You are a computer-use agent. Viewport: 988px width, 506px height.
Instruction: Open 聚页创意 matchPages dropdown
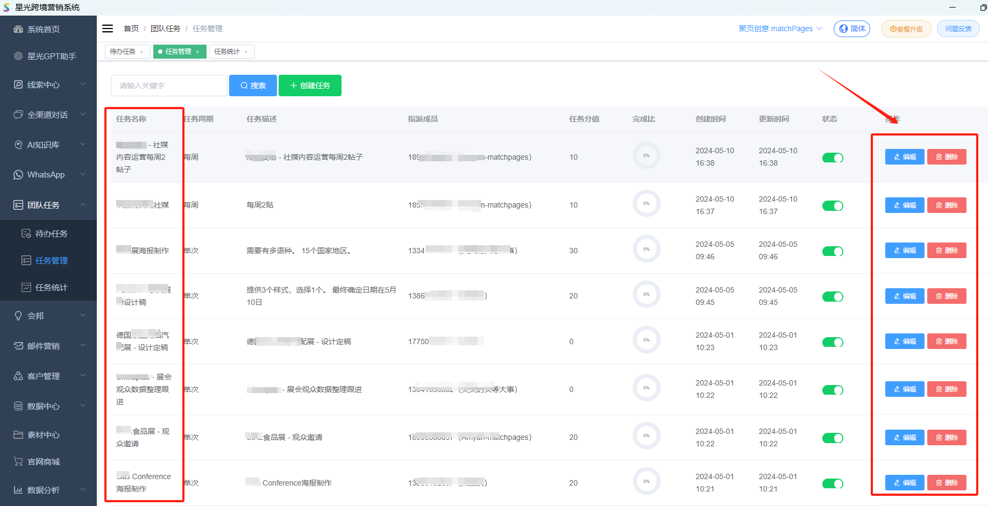[780, 28]
